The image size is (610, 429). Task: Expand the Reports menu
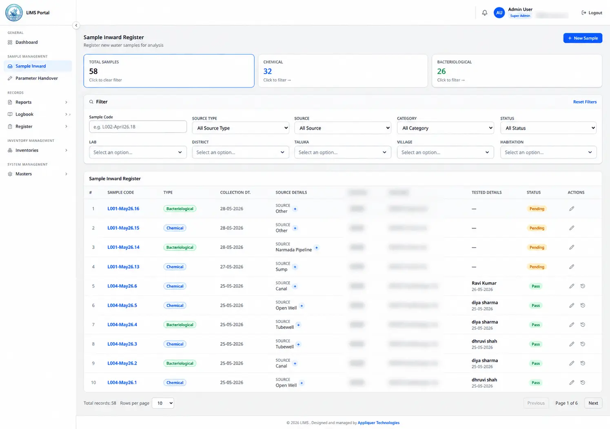click(38, 102)
